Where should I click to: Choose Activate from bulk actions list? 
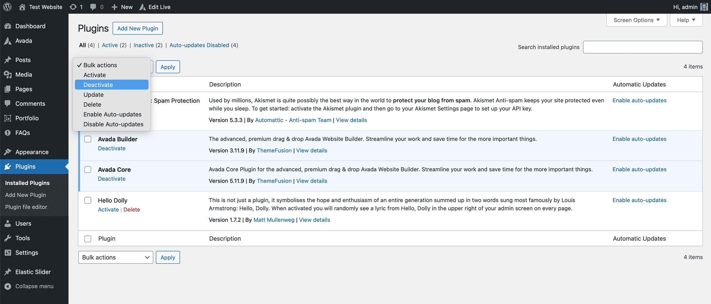point(111,75)
